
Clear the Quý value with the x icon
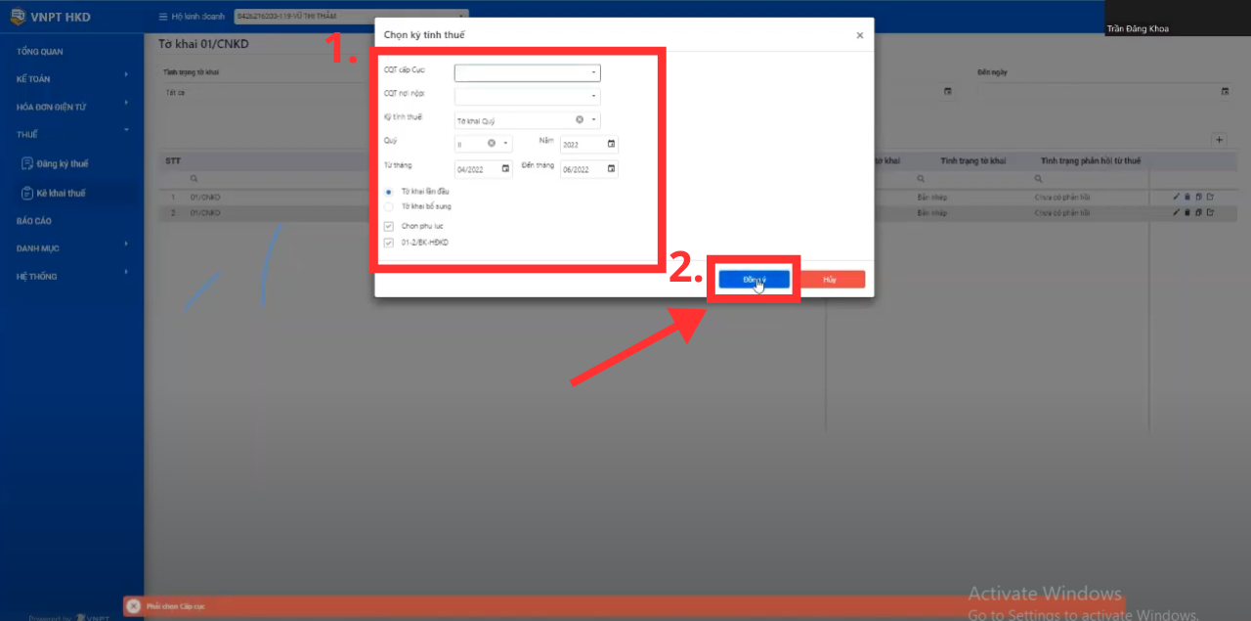tap(492, 144)
